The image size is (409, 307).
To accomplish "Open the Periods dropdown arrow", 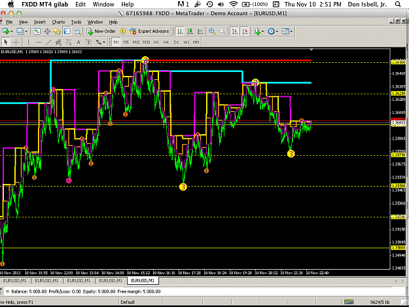I will pos(277,31).
